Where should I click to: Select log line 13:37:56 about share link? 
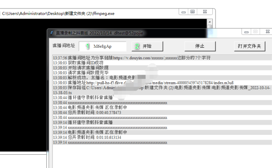[x=162, y=57]
